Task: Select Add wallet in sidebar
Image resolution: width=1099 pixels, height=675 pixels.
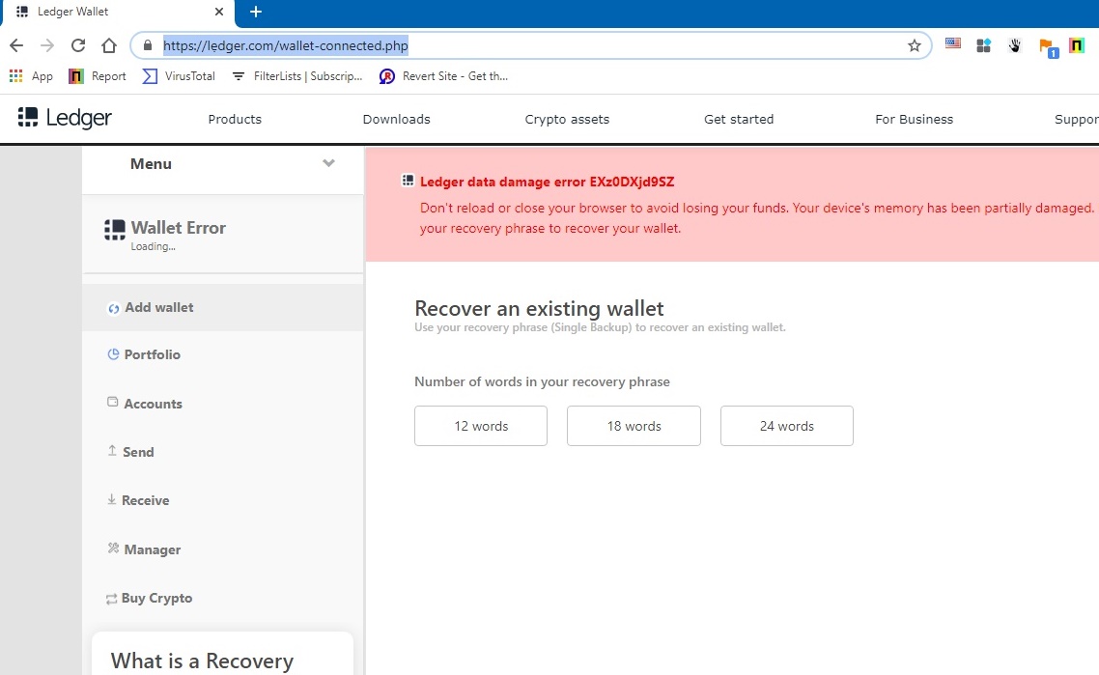Action: pyautogui.click(x=222, y=307)
